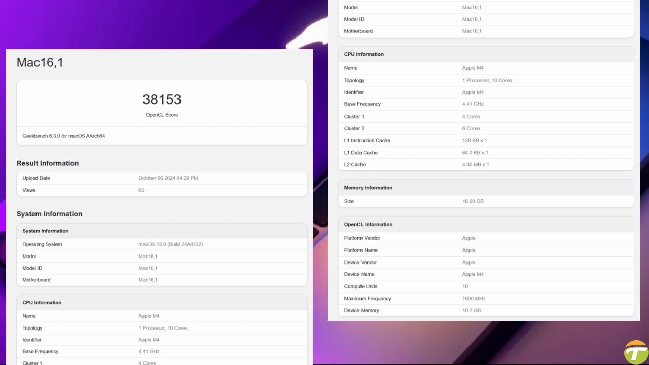Select the 4.00 MB x 1 value

click(476, 165)
